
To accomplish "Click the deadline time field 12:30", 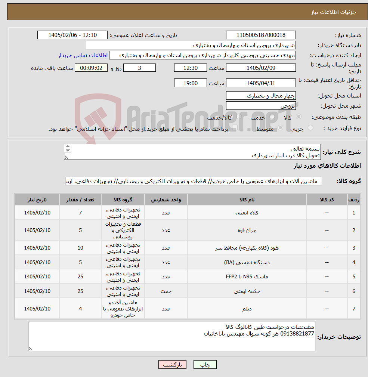I will [191, 68].
